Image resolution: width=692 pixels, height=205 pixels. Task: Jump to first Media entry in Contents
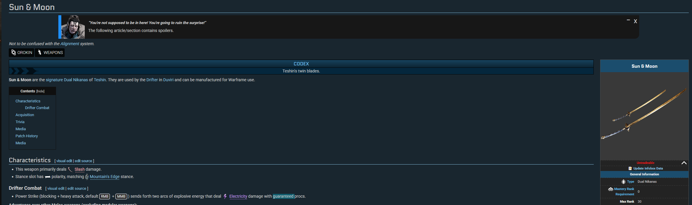pos(21,129)
